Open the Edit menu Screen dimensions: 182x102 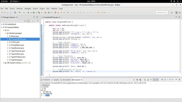tap(6, 8)
